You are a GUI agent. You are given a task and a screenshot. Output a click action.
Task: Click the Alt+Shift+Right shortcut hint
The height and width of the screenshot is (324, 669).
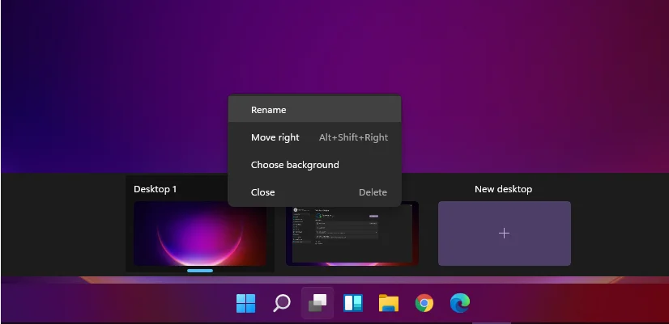click(x=353, y=137)
